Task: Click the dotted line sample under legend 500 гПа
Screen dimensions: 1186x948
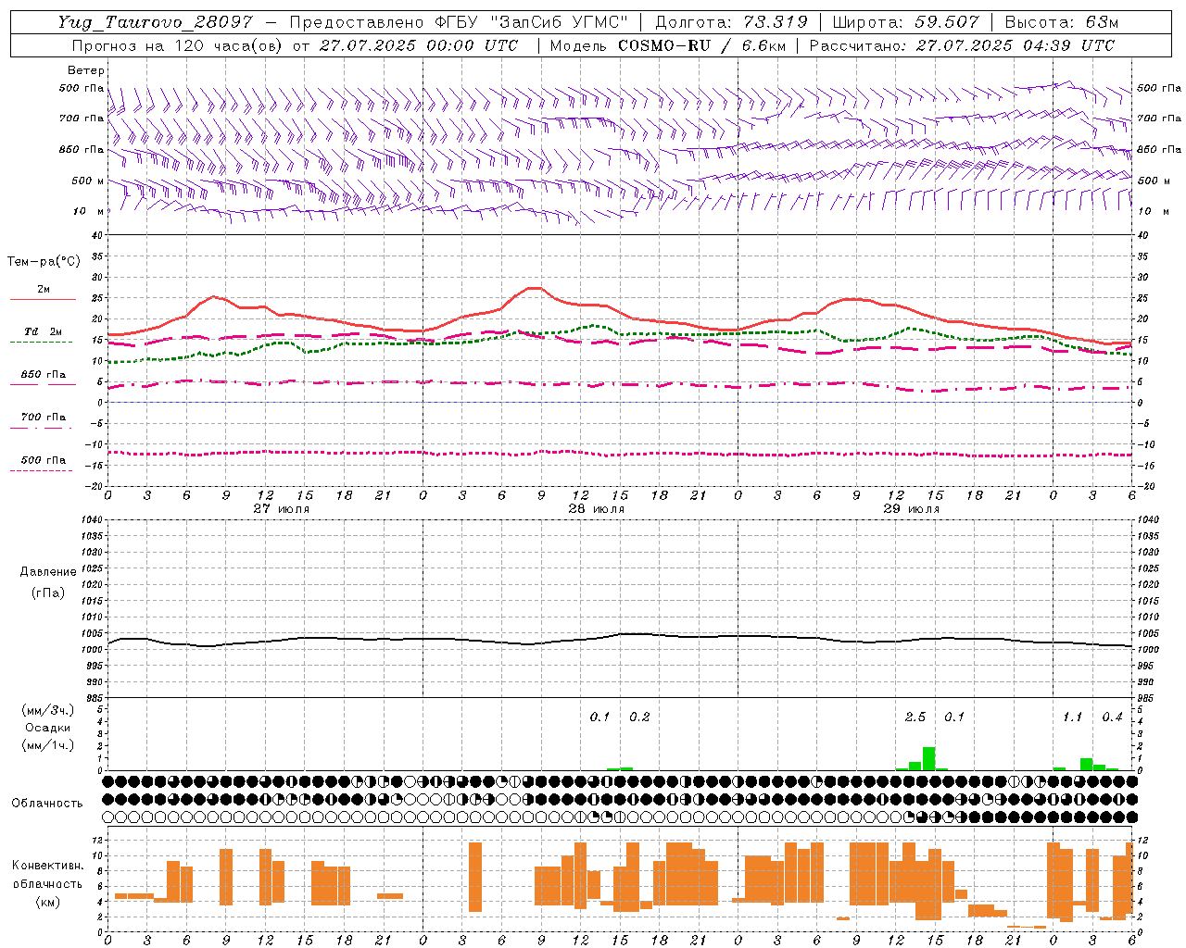Action: pos(41,471)
